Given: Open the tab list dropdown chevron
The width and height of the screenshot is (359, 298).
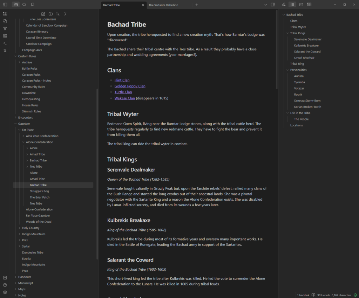Looking at the screenshot, I should (x=266, y=5).
